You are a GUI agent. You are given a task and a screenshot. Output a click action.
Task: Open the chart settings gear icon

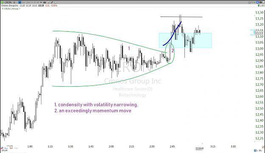tap(56, 3)
